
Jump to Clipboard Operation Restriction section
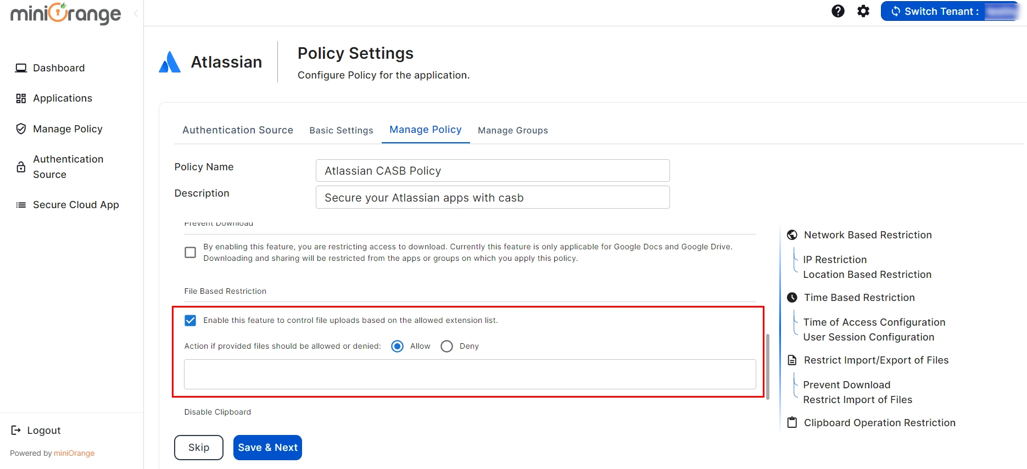click(879, 423)
